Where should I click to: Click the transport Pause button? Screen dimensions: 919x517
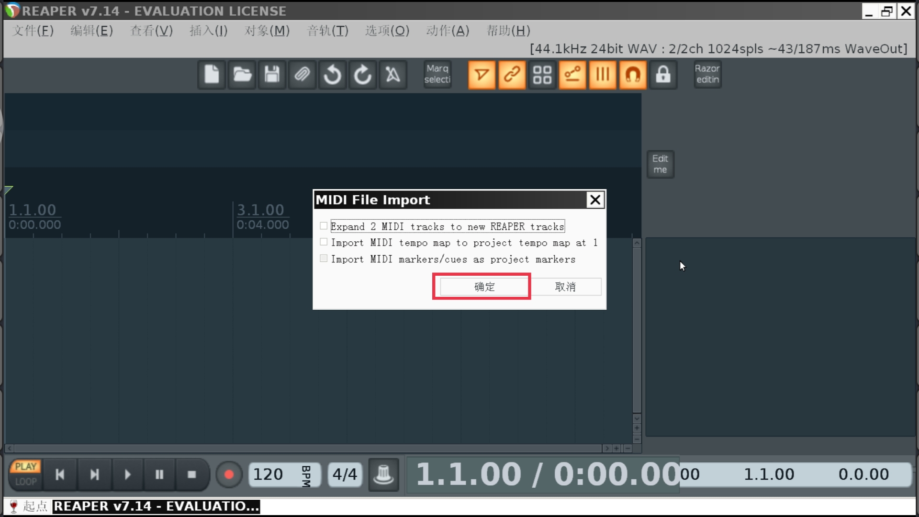(x=159, y=474)
